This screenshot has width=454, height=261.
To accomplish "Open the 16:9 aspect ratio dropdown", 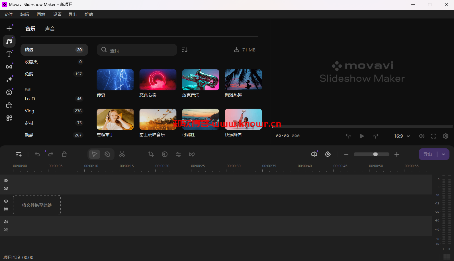I will [x=402, y=136].
